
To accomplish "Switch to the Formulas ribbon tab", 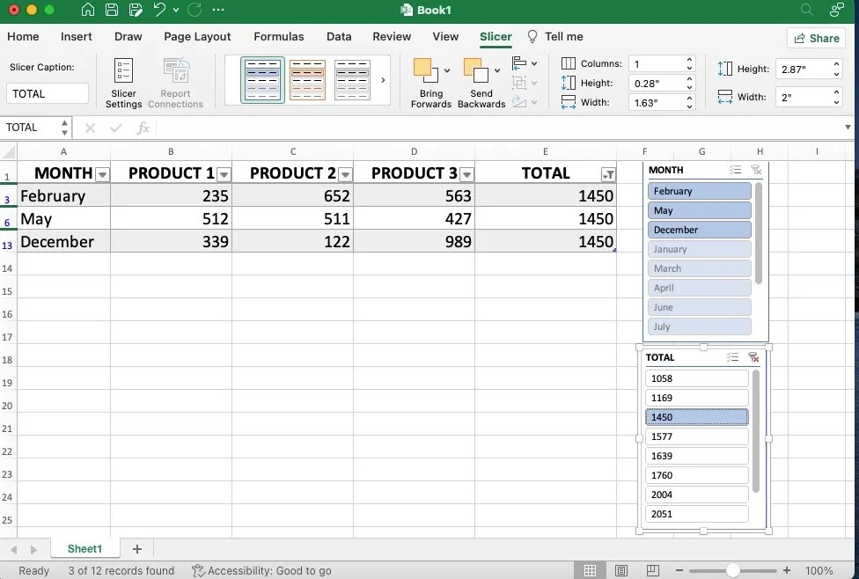I will click(x=278, y=37).
